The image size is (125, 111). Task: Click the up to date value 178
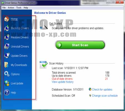[x=107, y=76]
